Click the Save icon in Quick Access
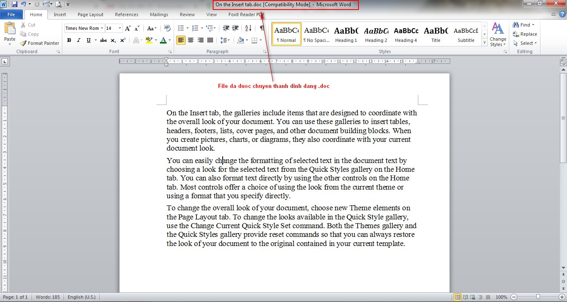This screenshot has height=302, width=567. point(15,4)
